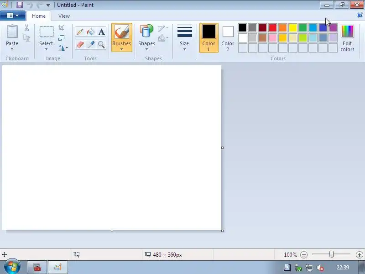This screenshot has width=365, height=274.
Task: Pick the purple color swatch
Action: pyautogui.click(x=333, y=28)
